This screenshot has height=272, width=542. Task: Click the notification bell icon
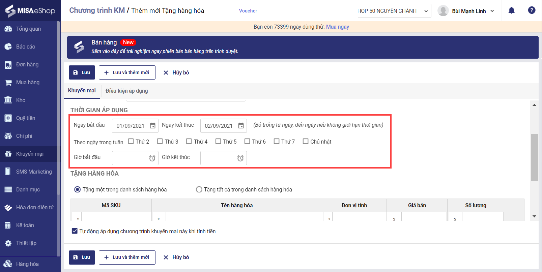[511, 11]
